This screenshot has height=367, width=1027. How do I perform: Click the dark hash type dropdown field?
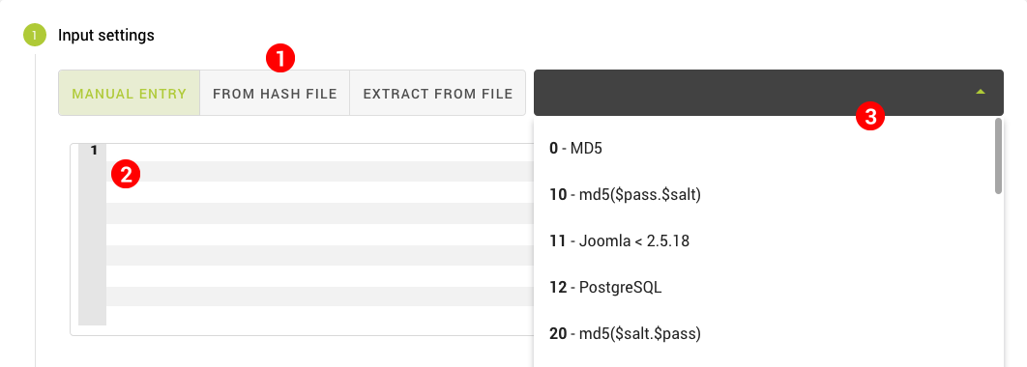[x=769, y=93]
